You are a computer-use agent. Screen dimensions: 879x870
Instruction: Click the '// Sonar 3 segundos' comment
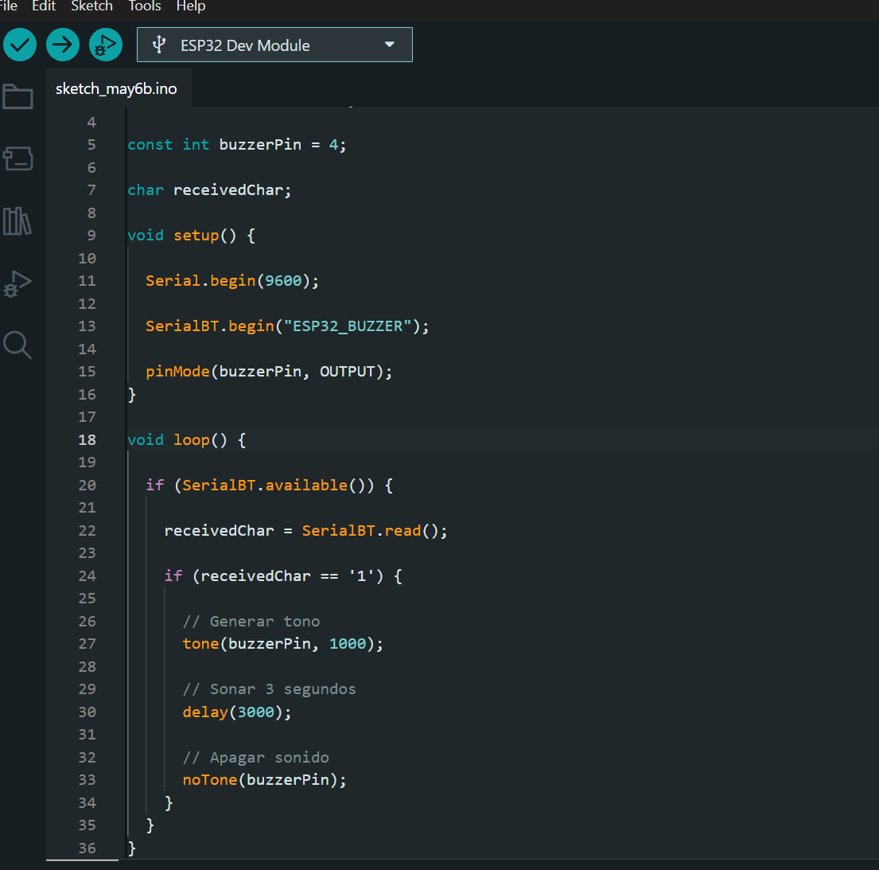[x=269, y=689]
